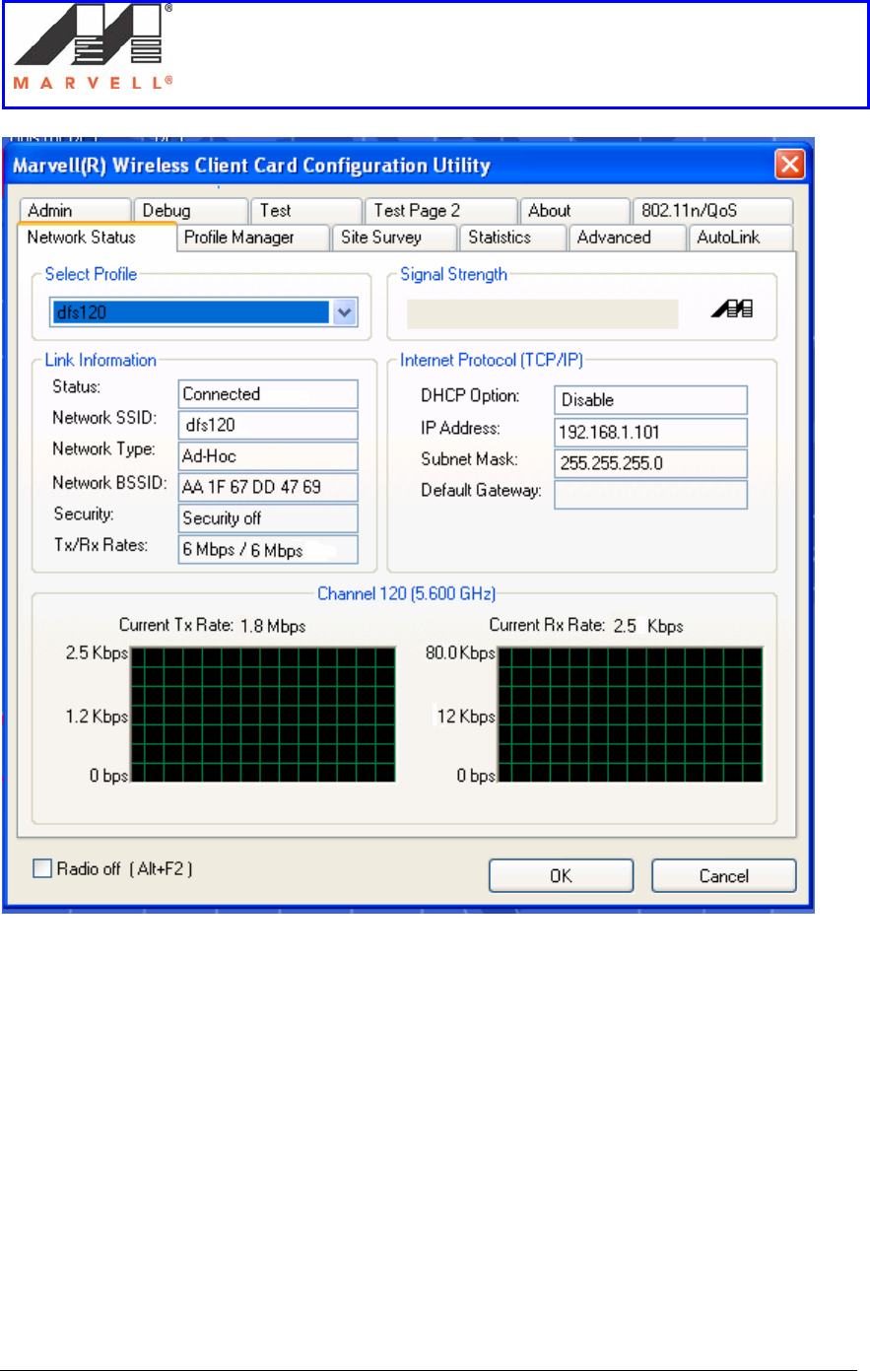This screenshot has height=1371, width=870.
Task: Click the Channel 120 (5.600 GHz) label
Action: click(407, 593)
